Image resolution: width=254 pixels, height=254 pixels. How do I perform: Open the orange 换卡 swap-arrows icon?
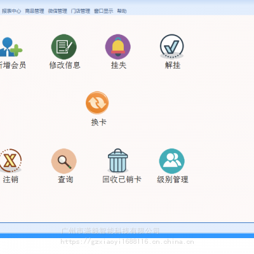point(97,103)
